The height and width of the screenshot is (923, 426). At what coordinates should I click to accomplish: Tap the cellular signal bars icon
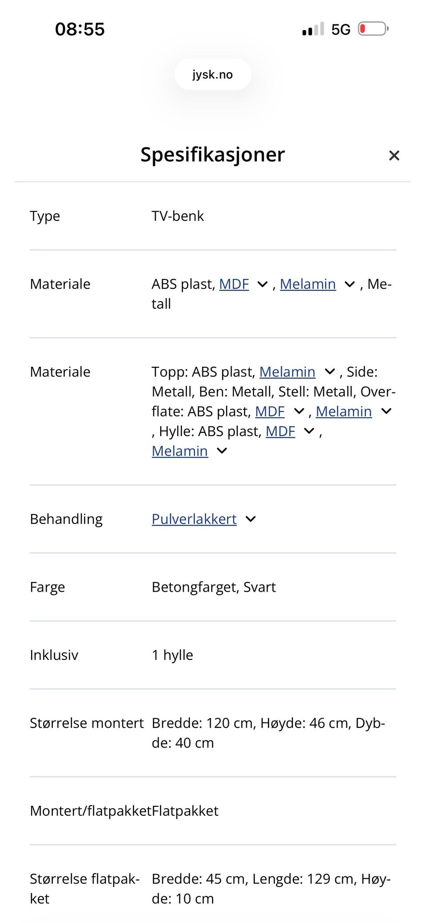coord(313,30)
